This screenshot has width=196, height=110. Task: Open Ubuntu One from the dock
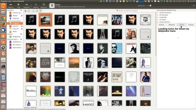pos(3,54)
